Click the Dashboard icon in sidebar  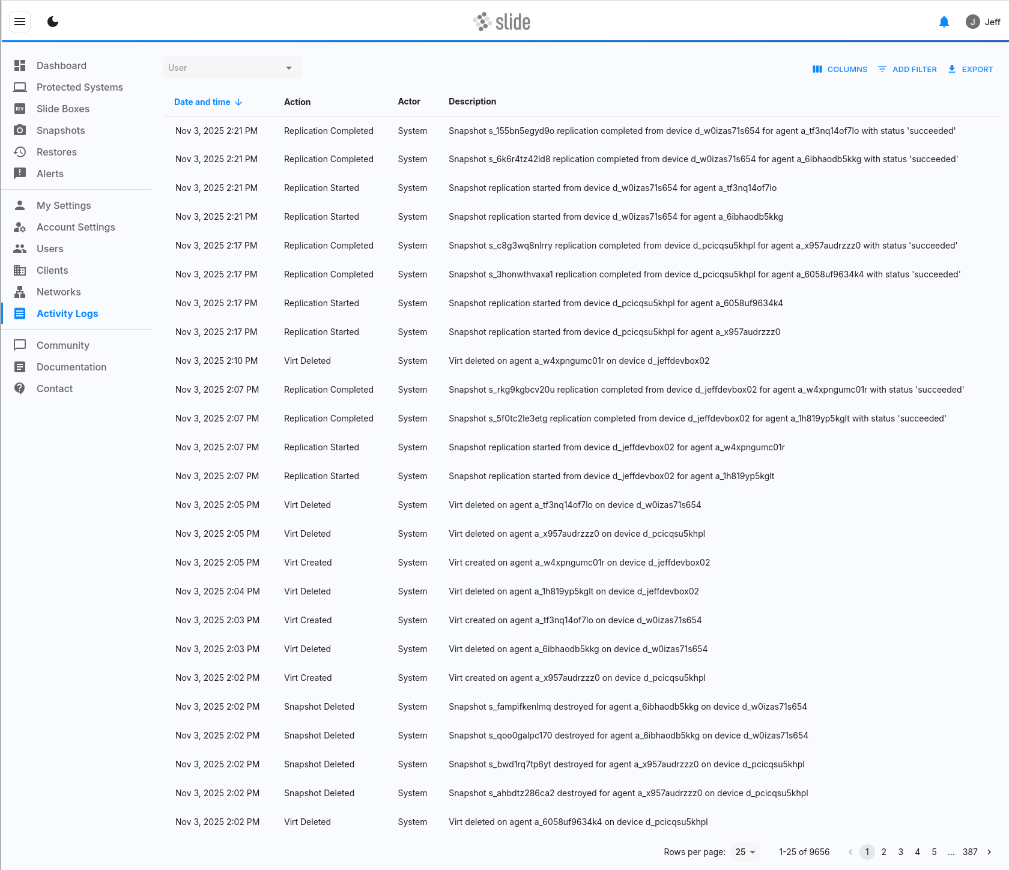pyautogui.click(x=20, y=65)
